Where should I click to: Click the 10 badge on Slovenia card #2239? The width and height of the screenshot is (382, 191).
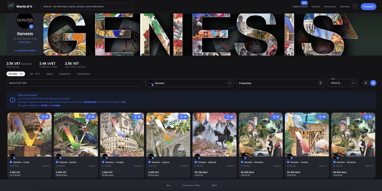point(276,117)
